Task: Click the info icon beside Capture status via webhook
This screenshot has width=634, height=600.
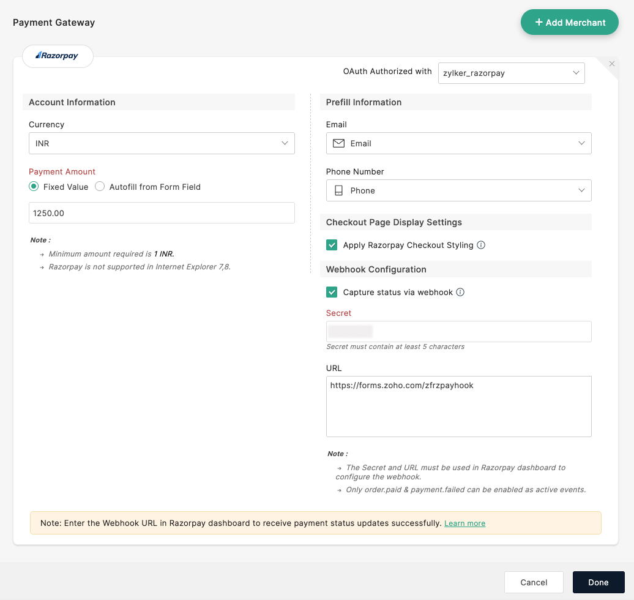Action: [460, 292]
